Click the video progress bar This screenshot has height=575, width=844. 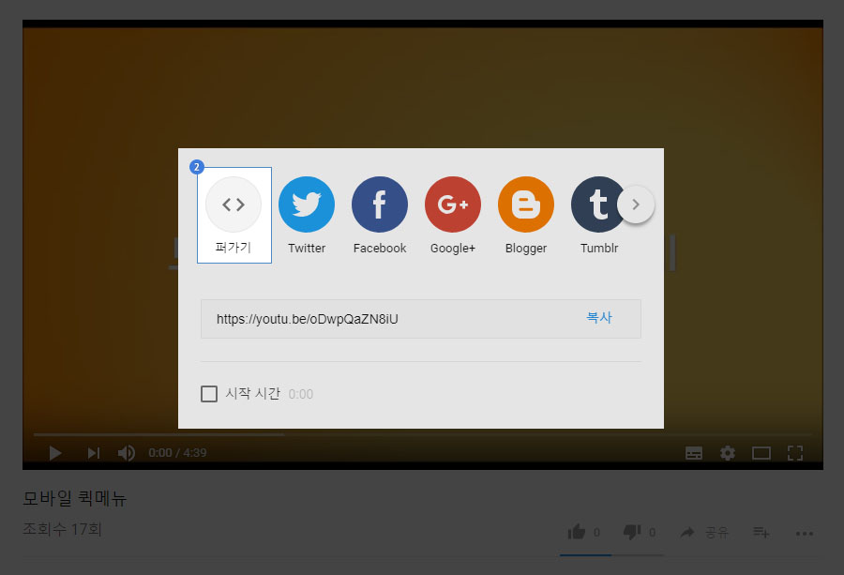tap(422, 434)
